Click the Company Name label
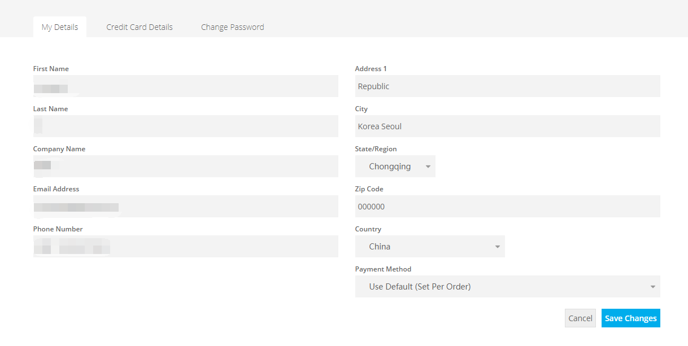The image size is (688, 346). pyautogui.click(x=59, y=149)
